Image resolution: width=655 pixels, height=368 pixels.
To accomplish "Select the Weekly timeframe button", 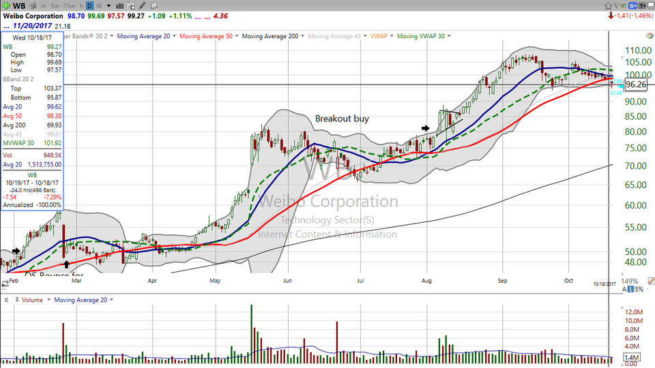I will coord(99,6).
